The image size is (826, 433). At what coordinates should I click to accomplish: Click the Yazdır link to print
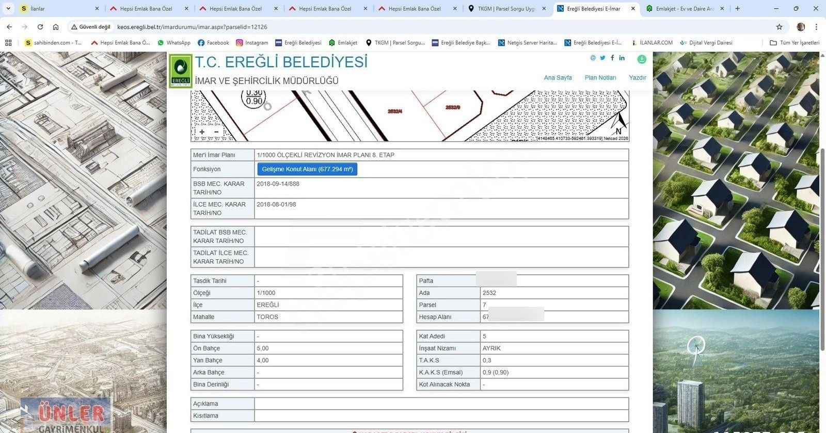[637, 78]
